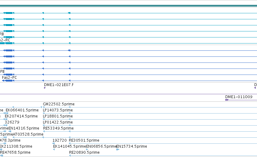The image size is (257, 157).
Task: Select the EN15734.5prime label
Action: point(132,146)
